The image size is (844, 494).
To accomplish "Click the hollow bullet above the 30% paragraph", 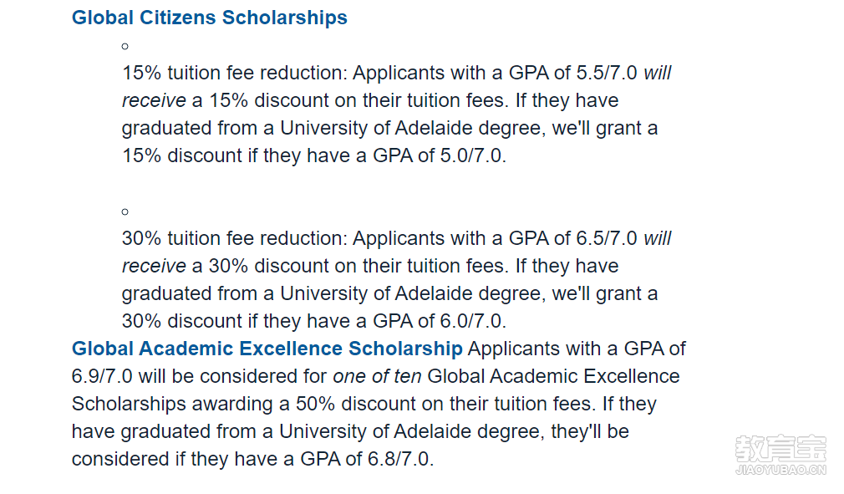I will tap(125, 212).
